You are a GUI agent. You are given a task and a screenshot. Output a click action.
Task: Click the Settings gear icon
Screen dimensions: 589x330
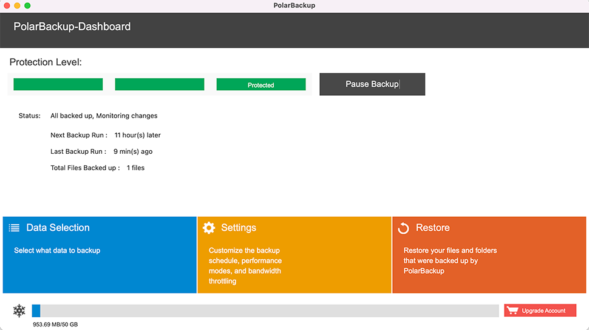click(x=209, y=228)
